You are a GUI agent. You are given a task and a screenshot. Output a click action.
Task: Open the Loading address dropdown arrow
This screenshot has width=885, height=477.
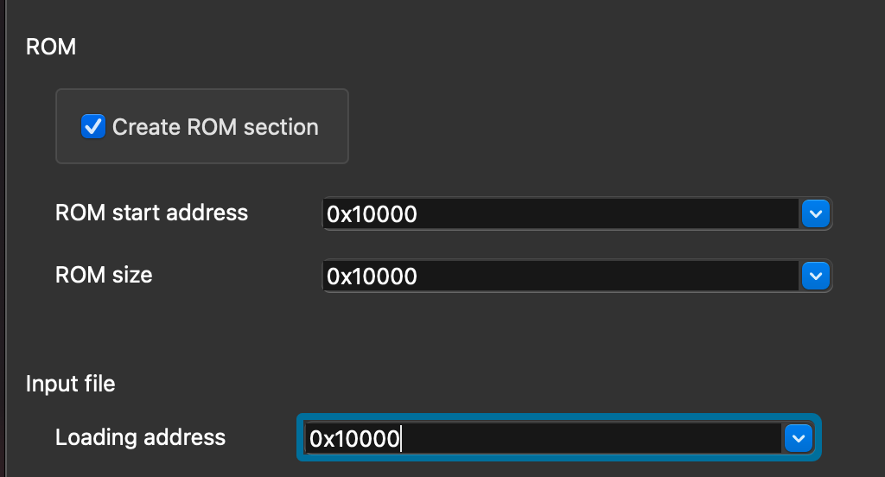coord(798,438)
